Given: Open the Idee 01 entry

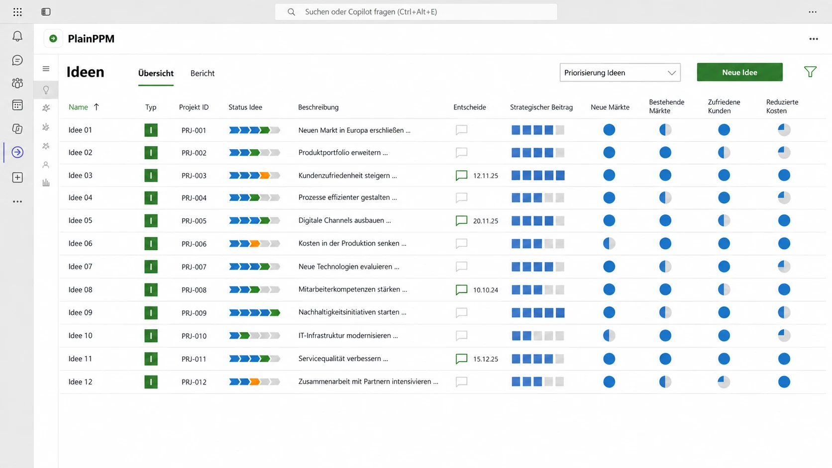Looking at the screenshot, I should tap(80, 130).
